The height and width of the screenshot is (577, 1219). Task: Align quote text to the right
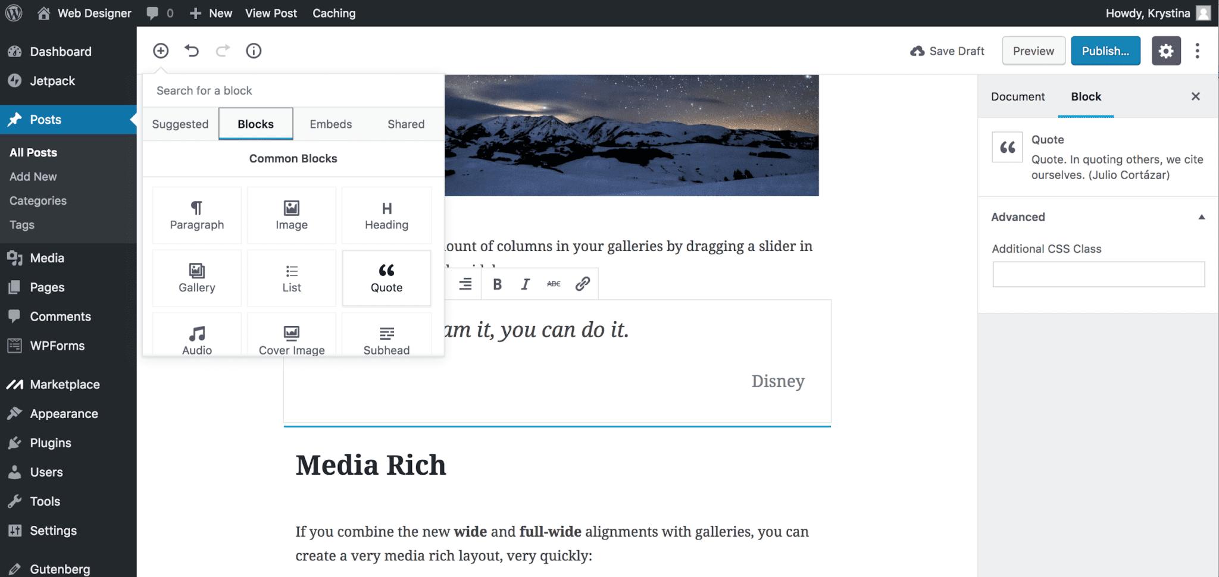click(x=465, y=284)
